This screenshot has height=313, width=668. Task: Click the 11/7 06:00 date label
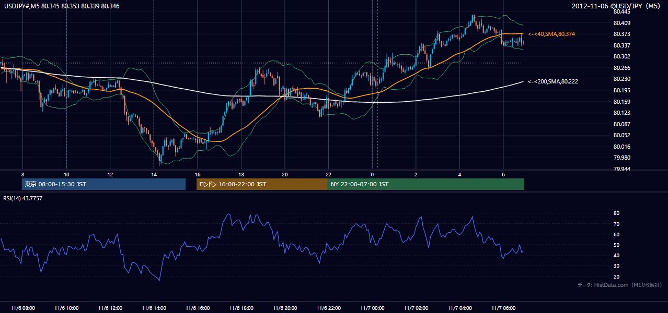pos(503,308)
